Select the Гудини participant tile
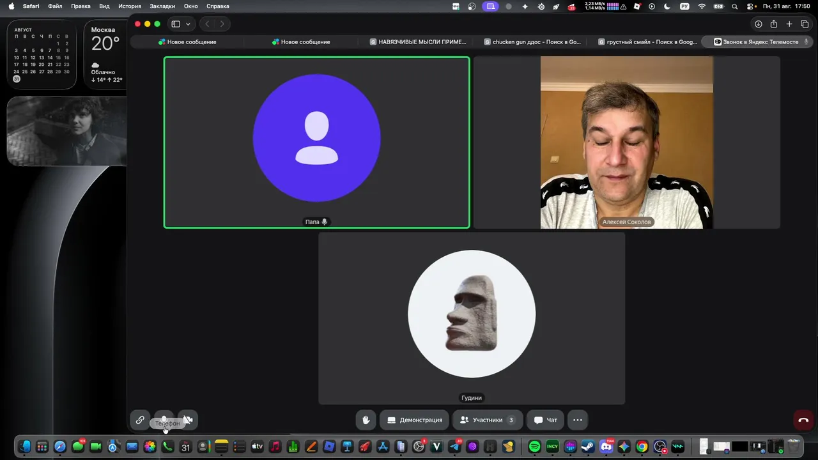This screenshot has height=460, width=818. point(472,318)
